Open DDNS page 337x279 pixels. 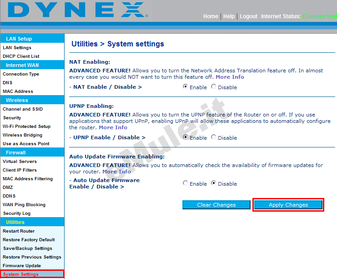[9, 196]
